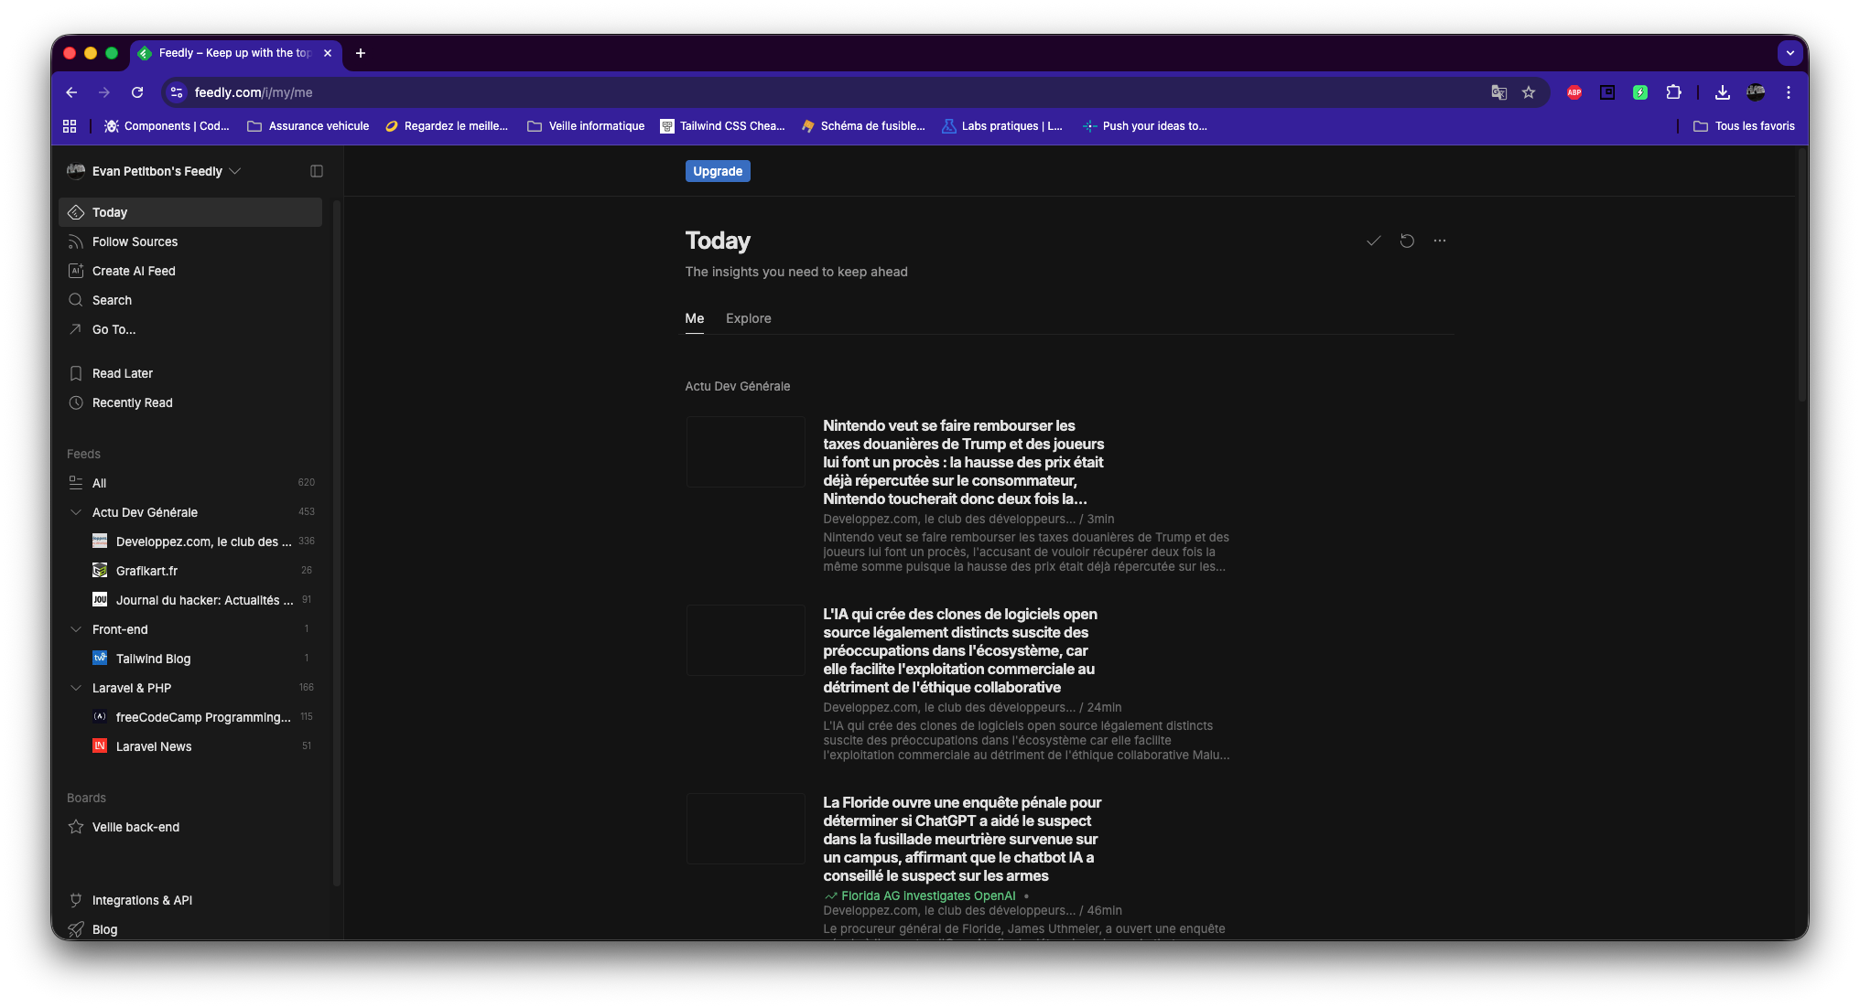Click the page vertical scrollbar
1860x1008 pixels.
click(1801, 274)
